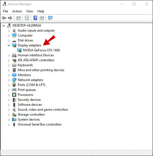The height and width of the screenshot is (156, 153).
Task: Click the Mice and other pointing devices icon
Action: click(x=14, y=70)
